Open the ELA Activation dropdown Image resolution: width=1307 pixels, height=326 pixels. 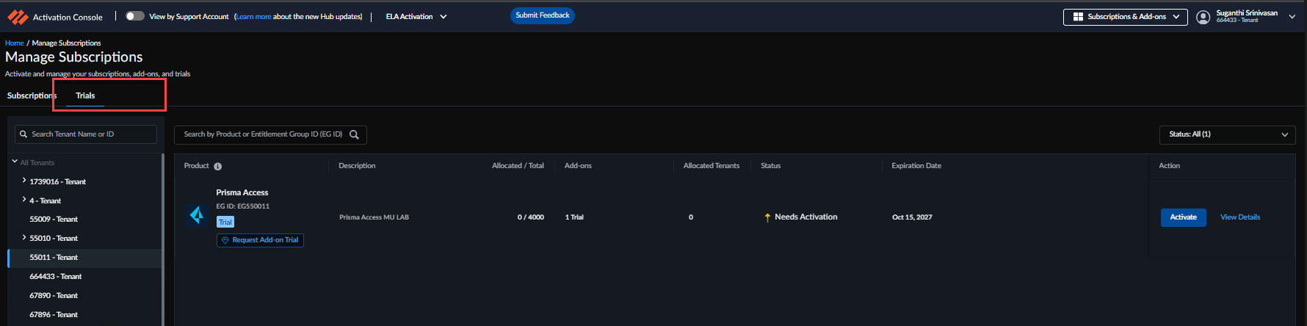[416, 17]
